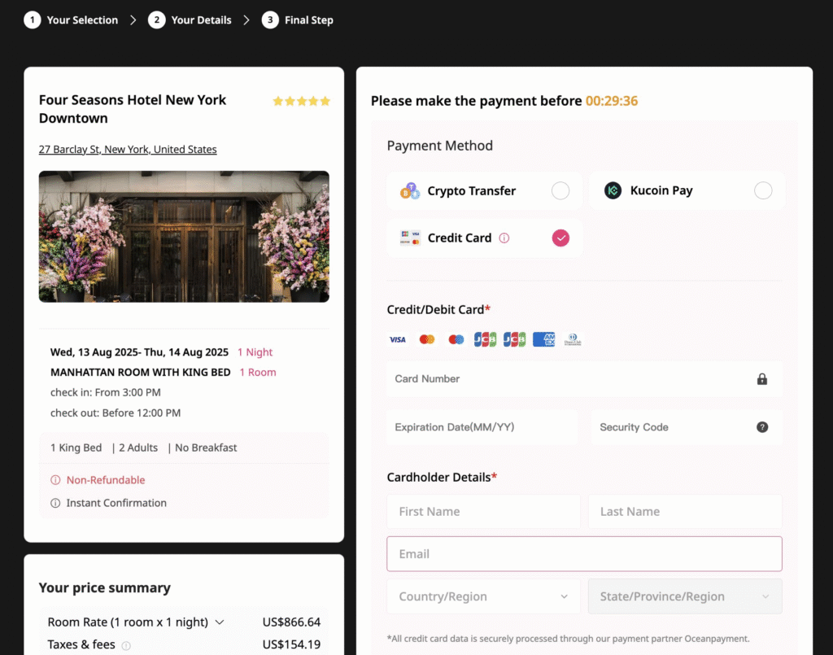Select Crypto Transfer payment method
Image resolution: width=833 pixels, height=655 pixels.
(x=560, y=190)
